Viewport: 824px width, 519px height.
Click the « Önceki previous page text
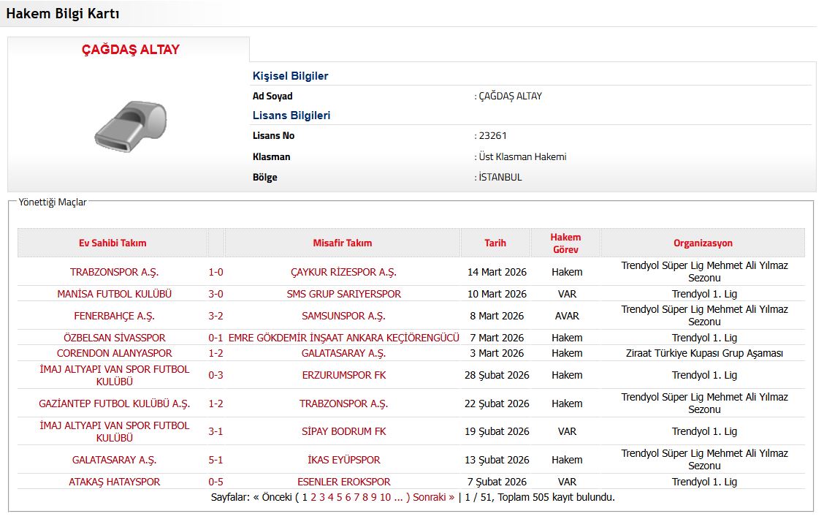coord(272,498)
